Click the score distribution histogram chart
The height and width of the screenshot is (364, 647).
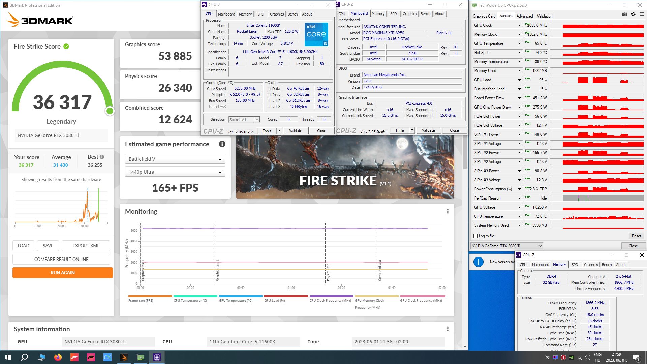point(61,206)
